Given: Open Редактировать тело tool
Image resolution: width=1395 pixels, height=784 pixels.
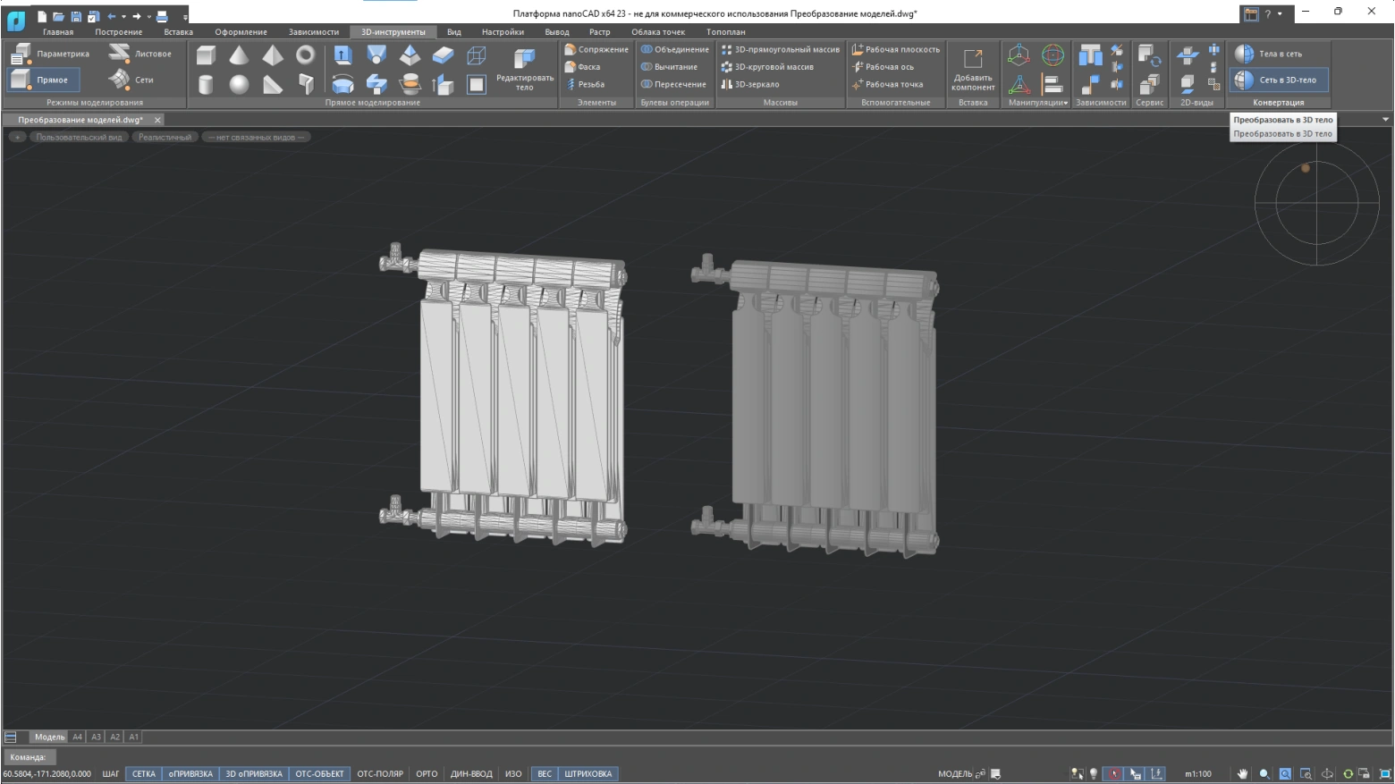Looking at the screenshot, I should tap(524, 69).
